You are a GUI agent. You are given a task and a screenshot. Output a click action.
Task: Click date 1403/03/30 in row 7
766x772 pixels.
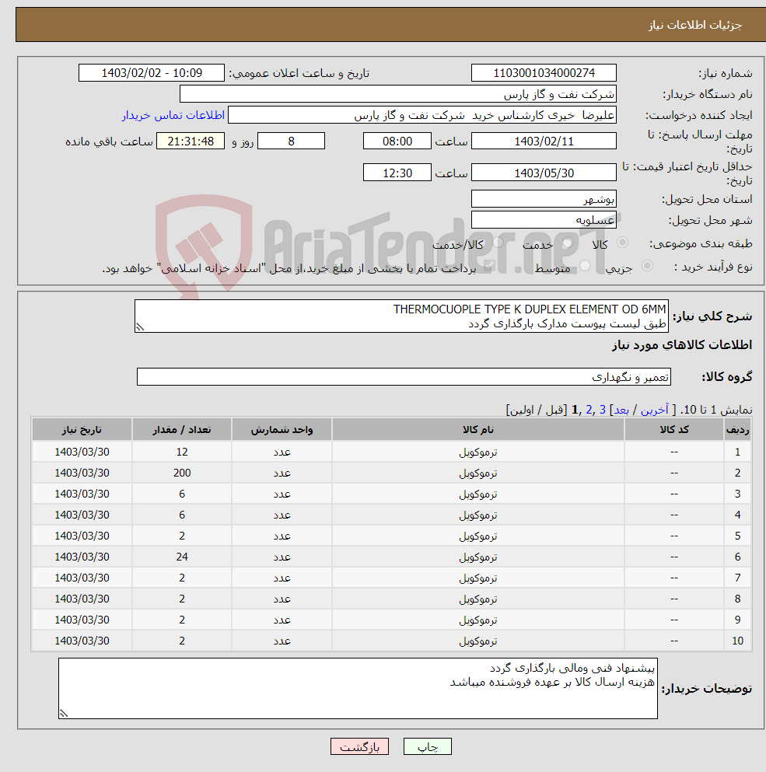82,578
